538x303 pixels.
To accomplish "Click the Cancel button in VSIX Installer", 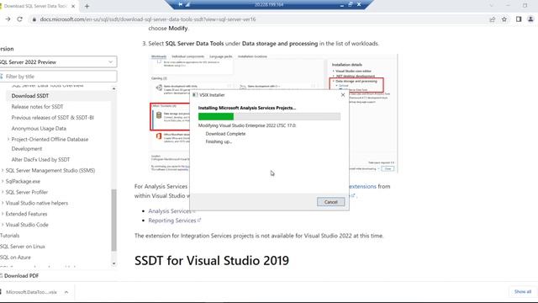I will coord(330,202).
